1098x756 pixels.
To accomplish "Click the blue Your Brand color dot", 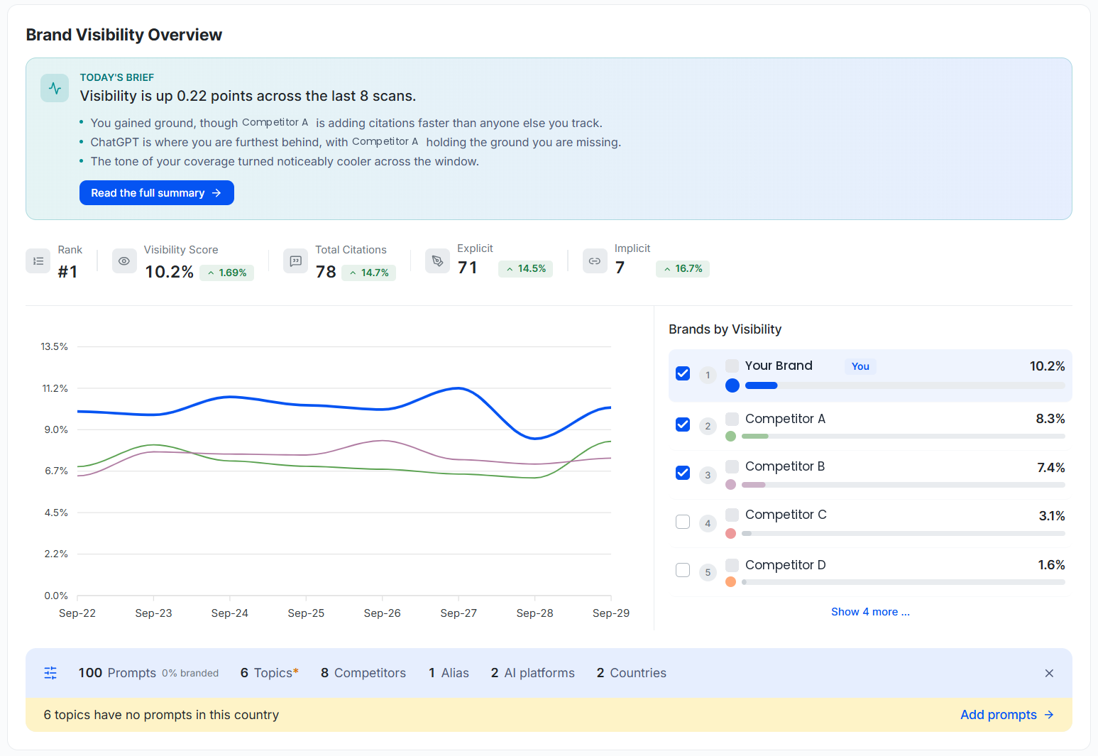I will 732,385.
